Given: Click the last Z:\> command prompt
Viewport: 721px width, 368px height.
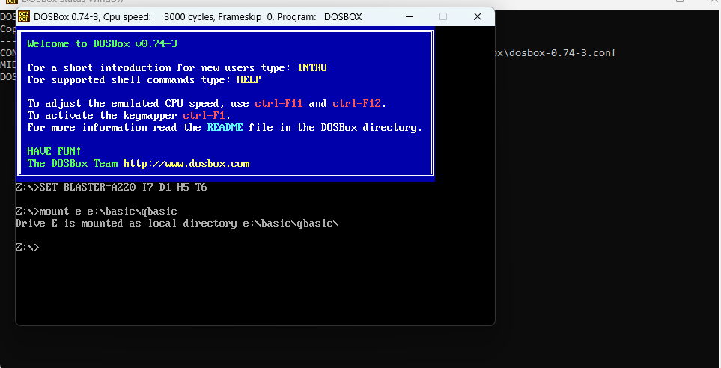Looking at the screenshot, I should (27, 247).
